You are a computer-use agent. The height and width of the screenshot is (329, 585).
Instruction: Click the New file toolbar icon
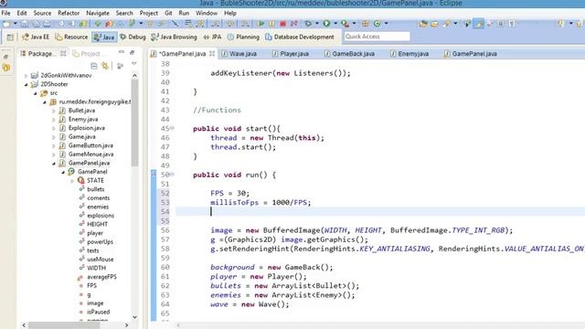click(6, 24)
